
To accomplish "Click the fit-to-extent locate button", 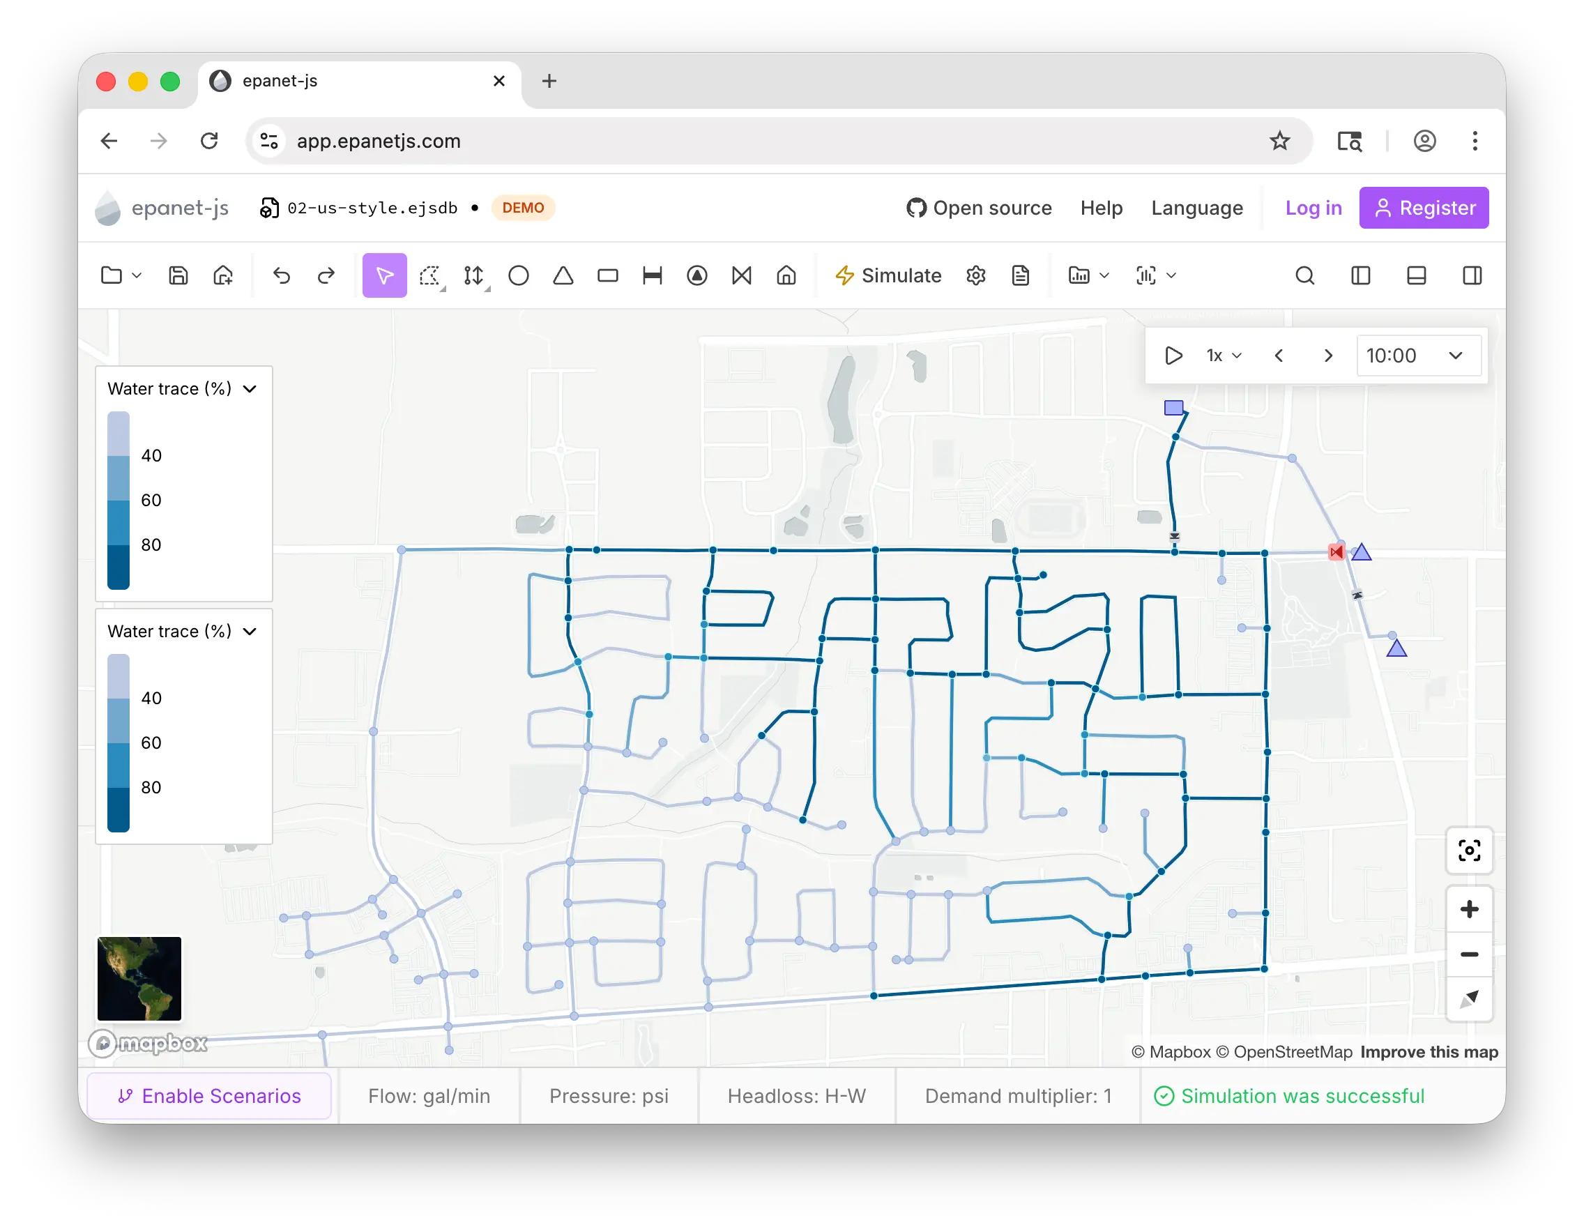I will click(x=1470, y=850).
